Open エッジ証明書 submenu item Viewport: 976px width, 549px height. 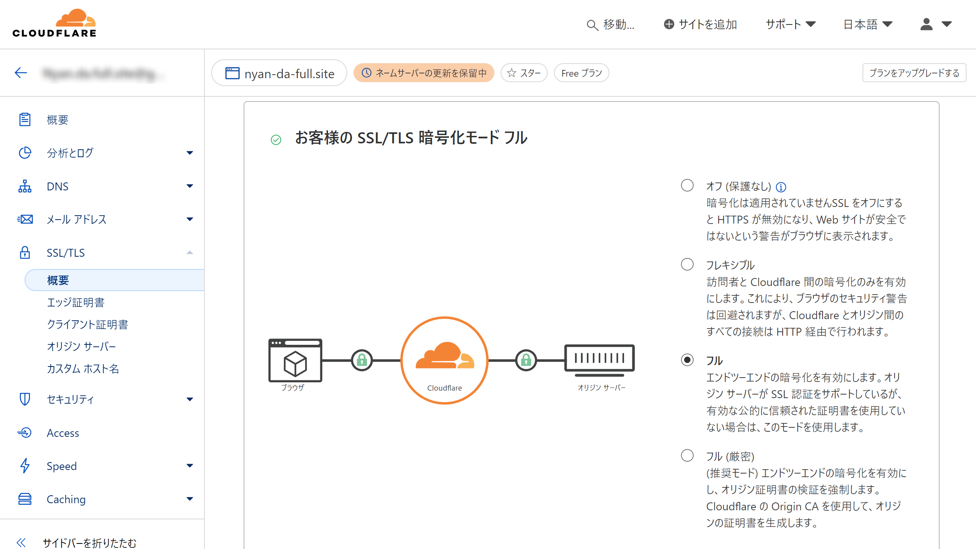pyautogui.click(x=76, y=303)
